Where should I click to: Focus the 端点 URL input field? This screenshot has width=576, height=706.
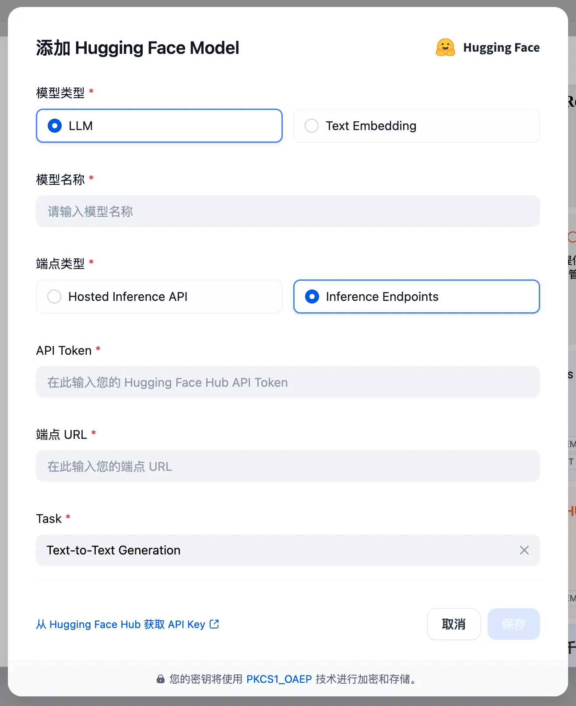click(288, 466)
